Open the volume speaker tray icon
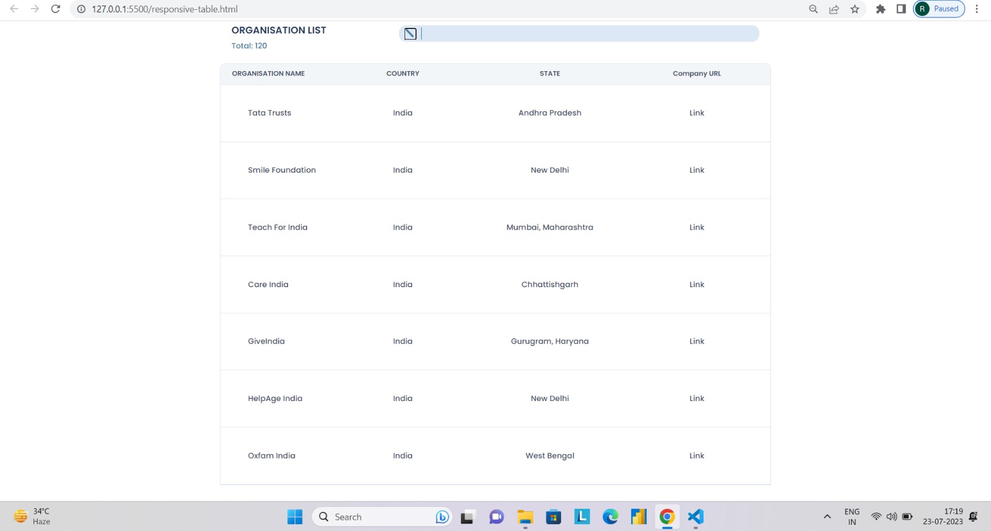Image resolution: width=991 pixels, height=531 pixels. (x=892, y=517)
